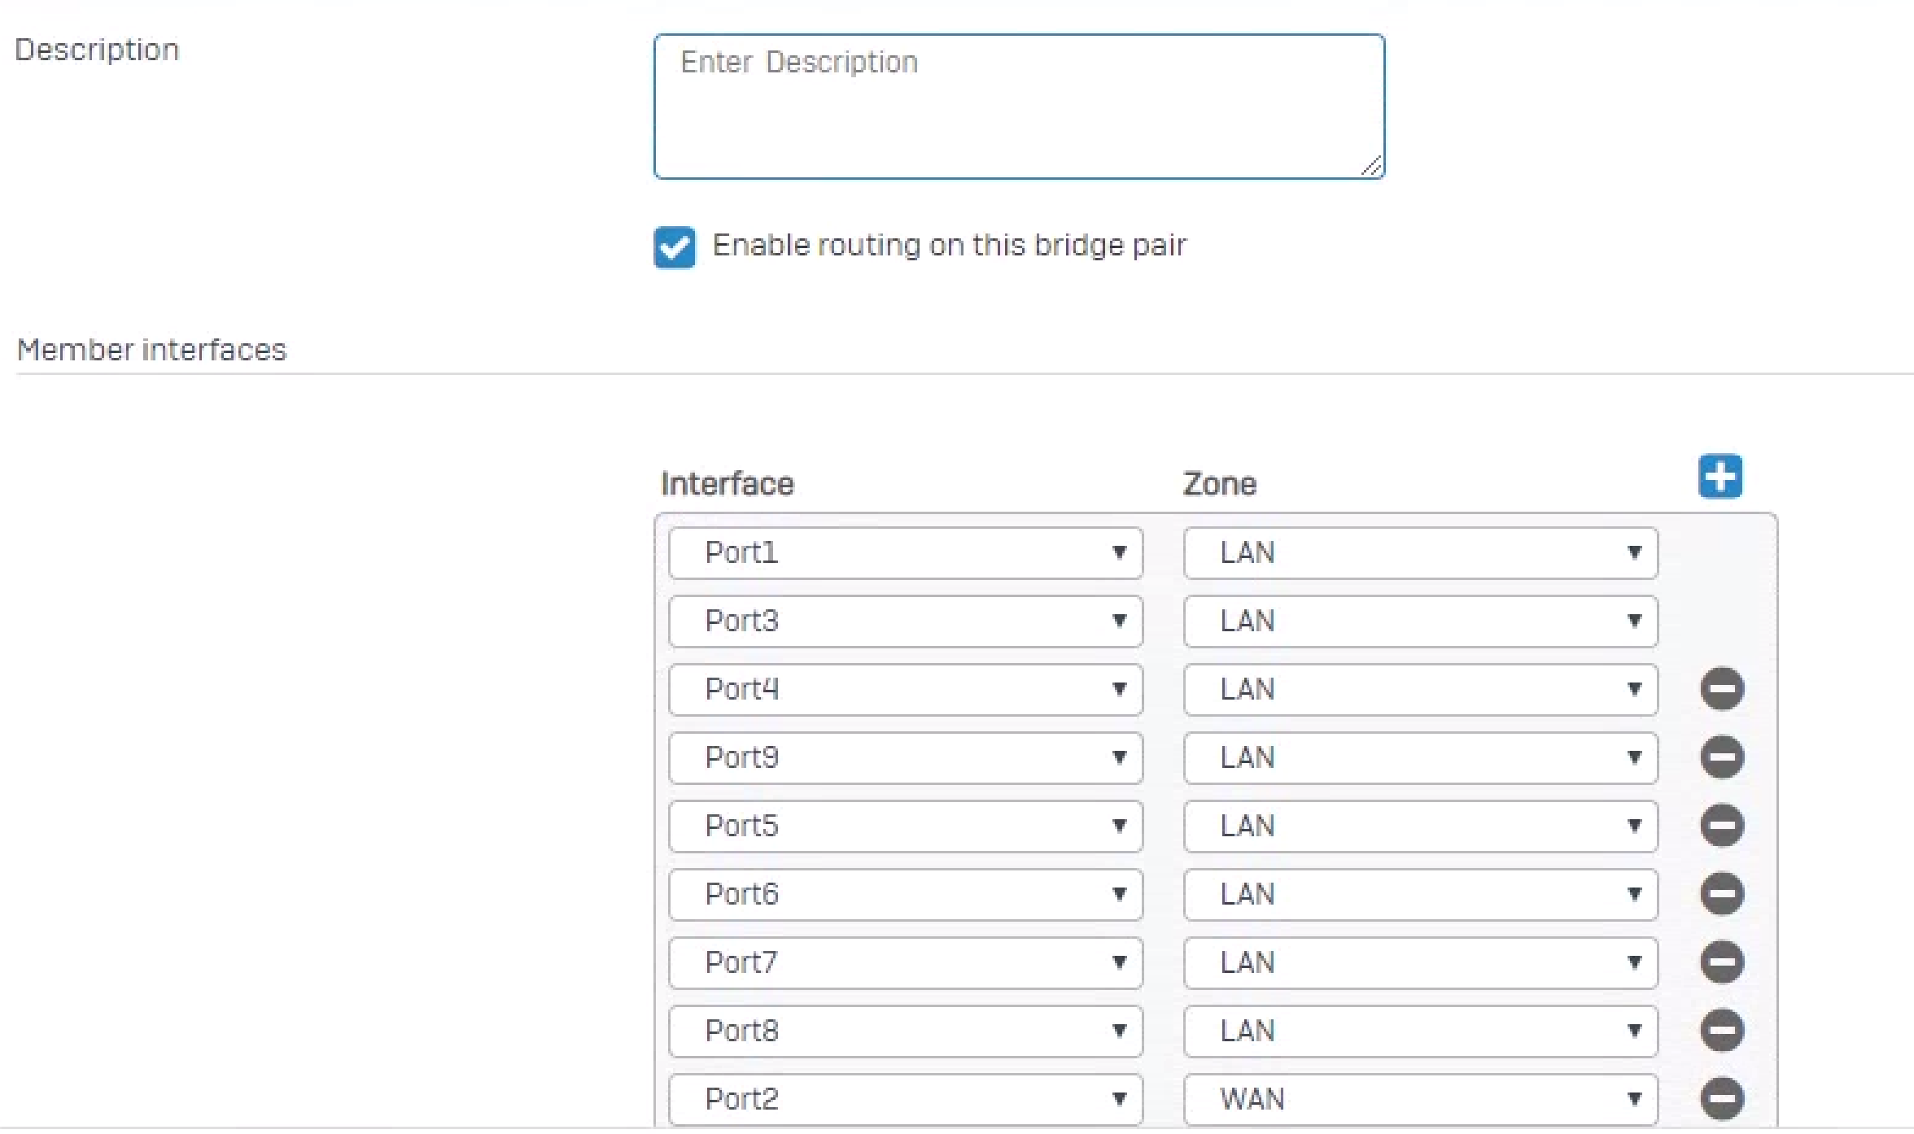
Task: Remove the Port8 member interface row
Action: pos(1722,1031)
